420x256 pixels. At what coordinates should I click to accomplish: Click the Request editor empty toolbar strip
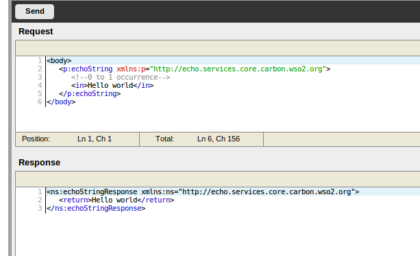click(218, 48)
